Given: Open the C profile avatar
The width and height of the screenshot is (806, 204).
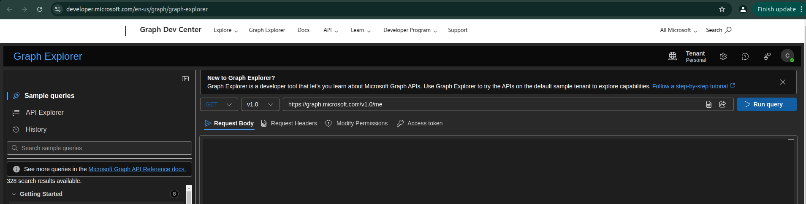Looking at the screenshot, I should (x=787, y=56).
